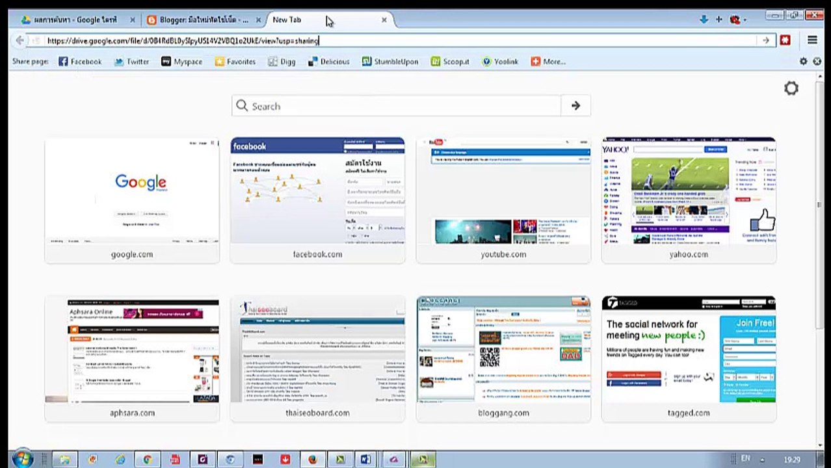Close the New Tab tab
Screen dimensions: 831x468
384,20
